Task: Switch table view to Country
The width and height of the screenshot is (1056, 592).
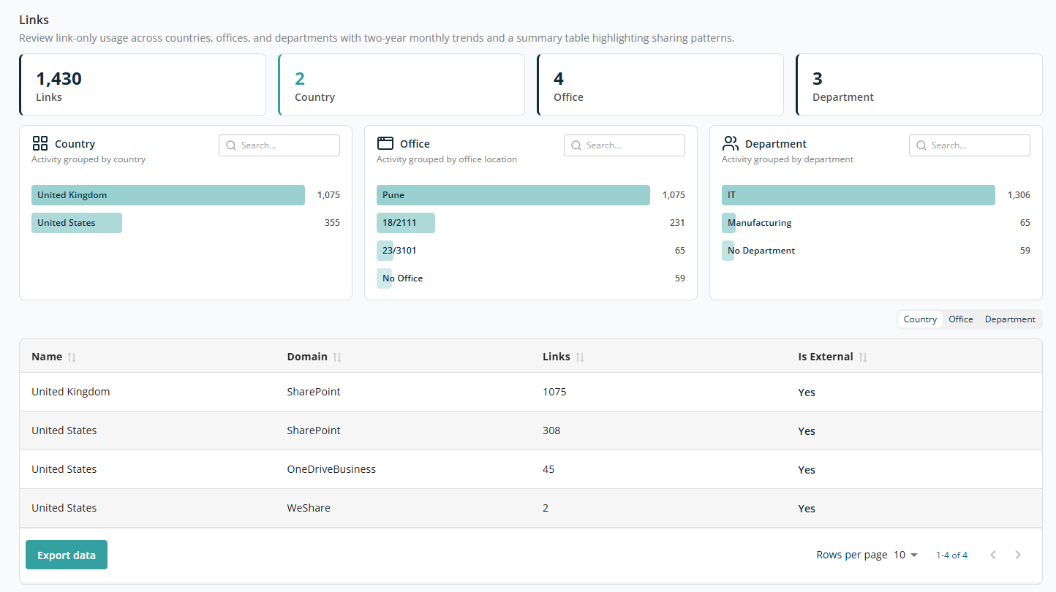Action: [920, 319]
